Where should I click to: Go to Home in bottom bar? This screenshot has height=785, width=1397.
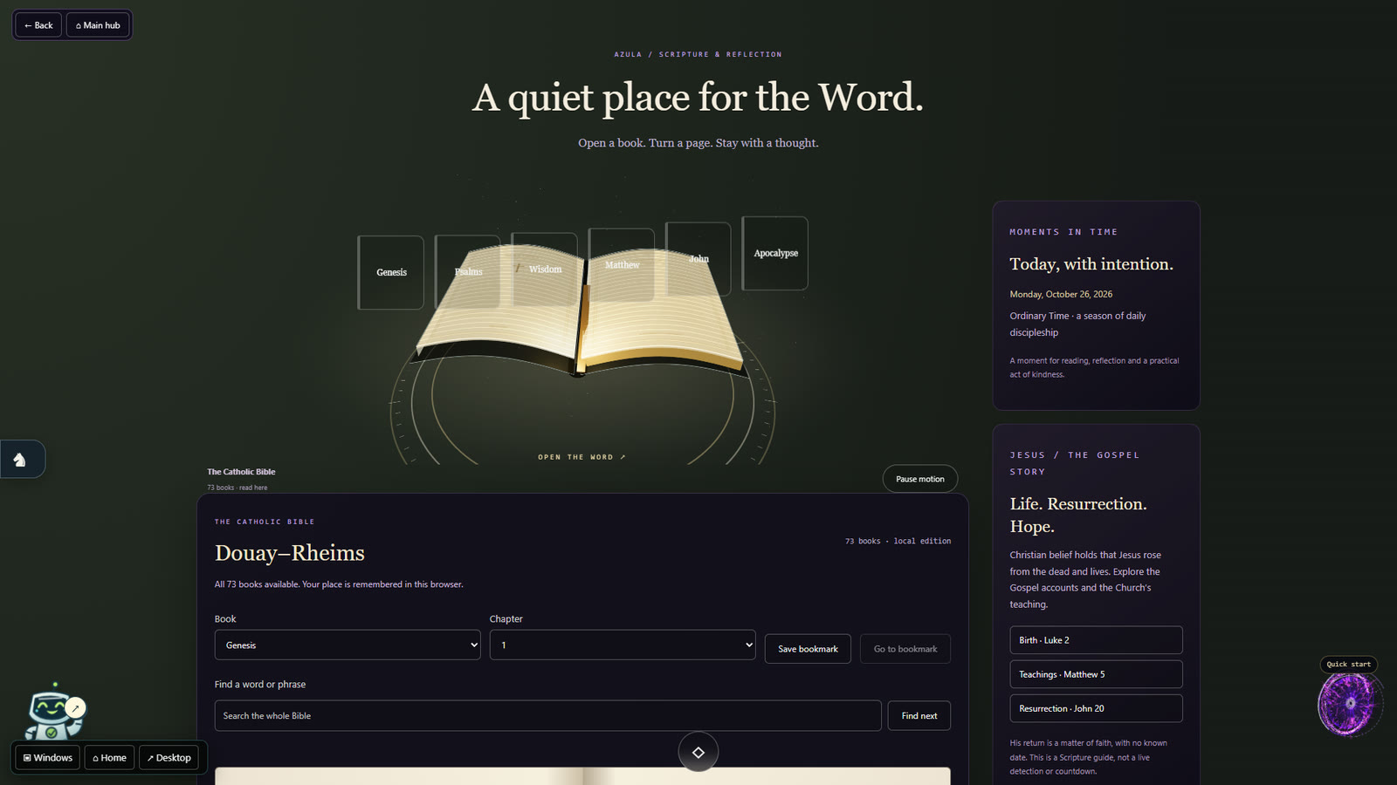point(110,758)
